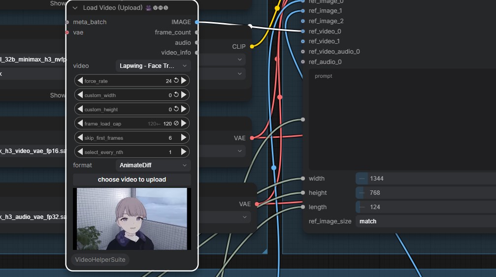Click choose video to upload button
Viewport: 496px width, 277px height.
point(132,180)
